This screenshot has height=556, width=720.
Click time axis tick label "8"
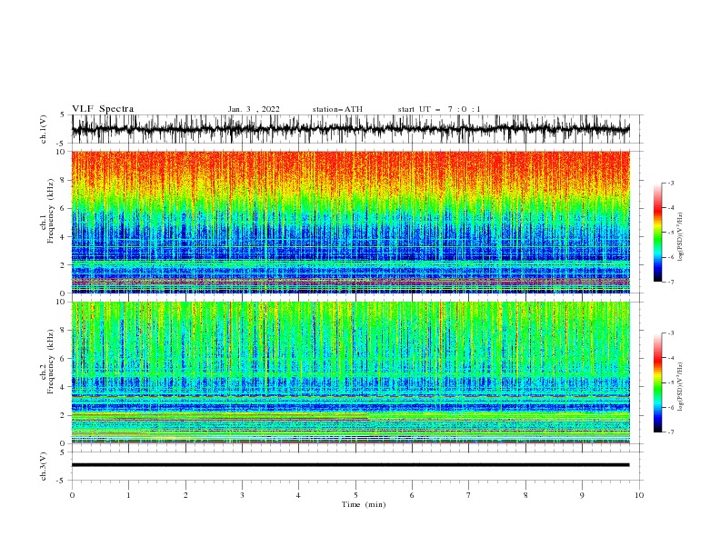[x=525, y=495]
